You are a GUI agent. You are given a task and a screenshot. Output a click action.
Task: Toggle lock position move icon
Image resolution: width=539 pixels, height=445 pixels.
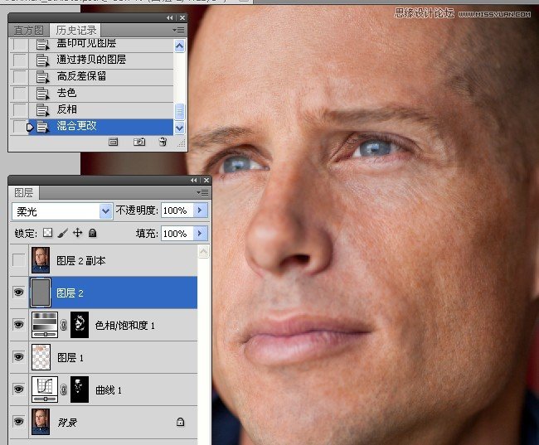tap(77, 233)
